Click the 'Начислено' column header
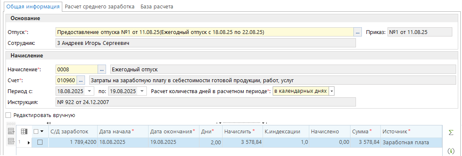The height and width of the screenshot is (156, 462). pos(330,132)
